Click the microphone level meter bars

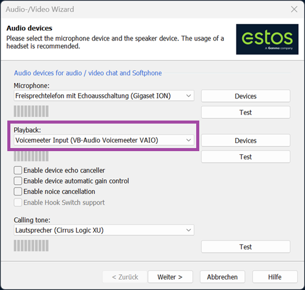(x=31, y=111)
